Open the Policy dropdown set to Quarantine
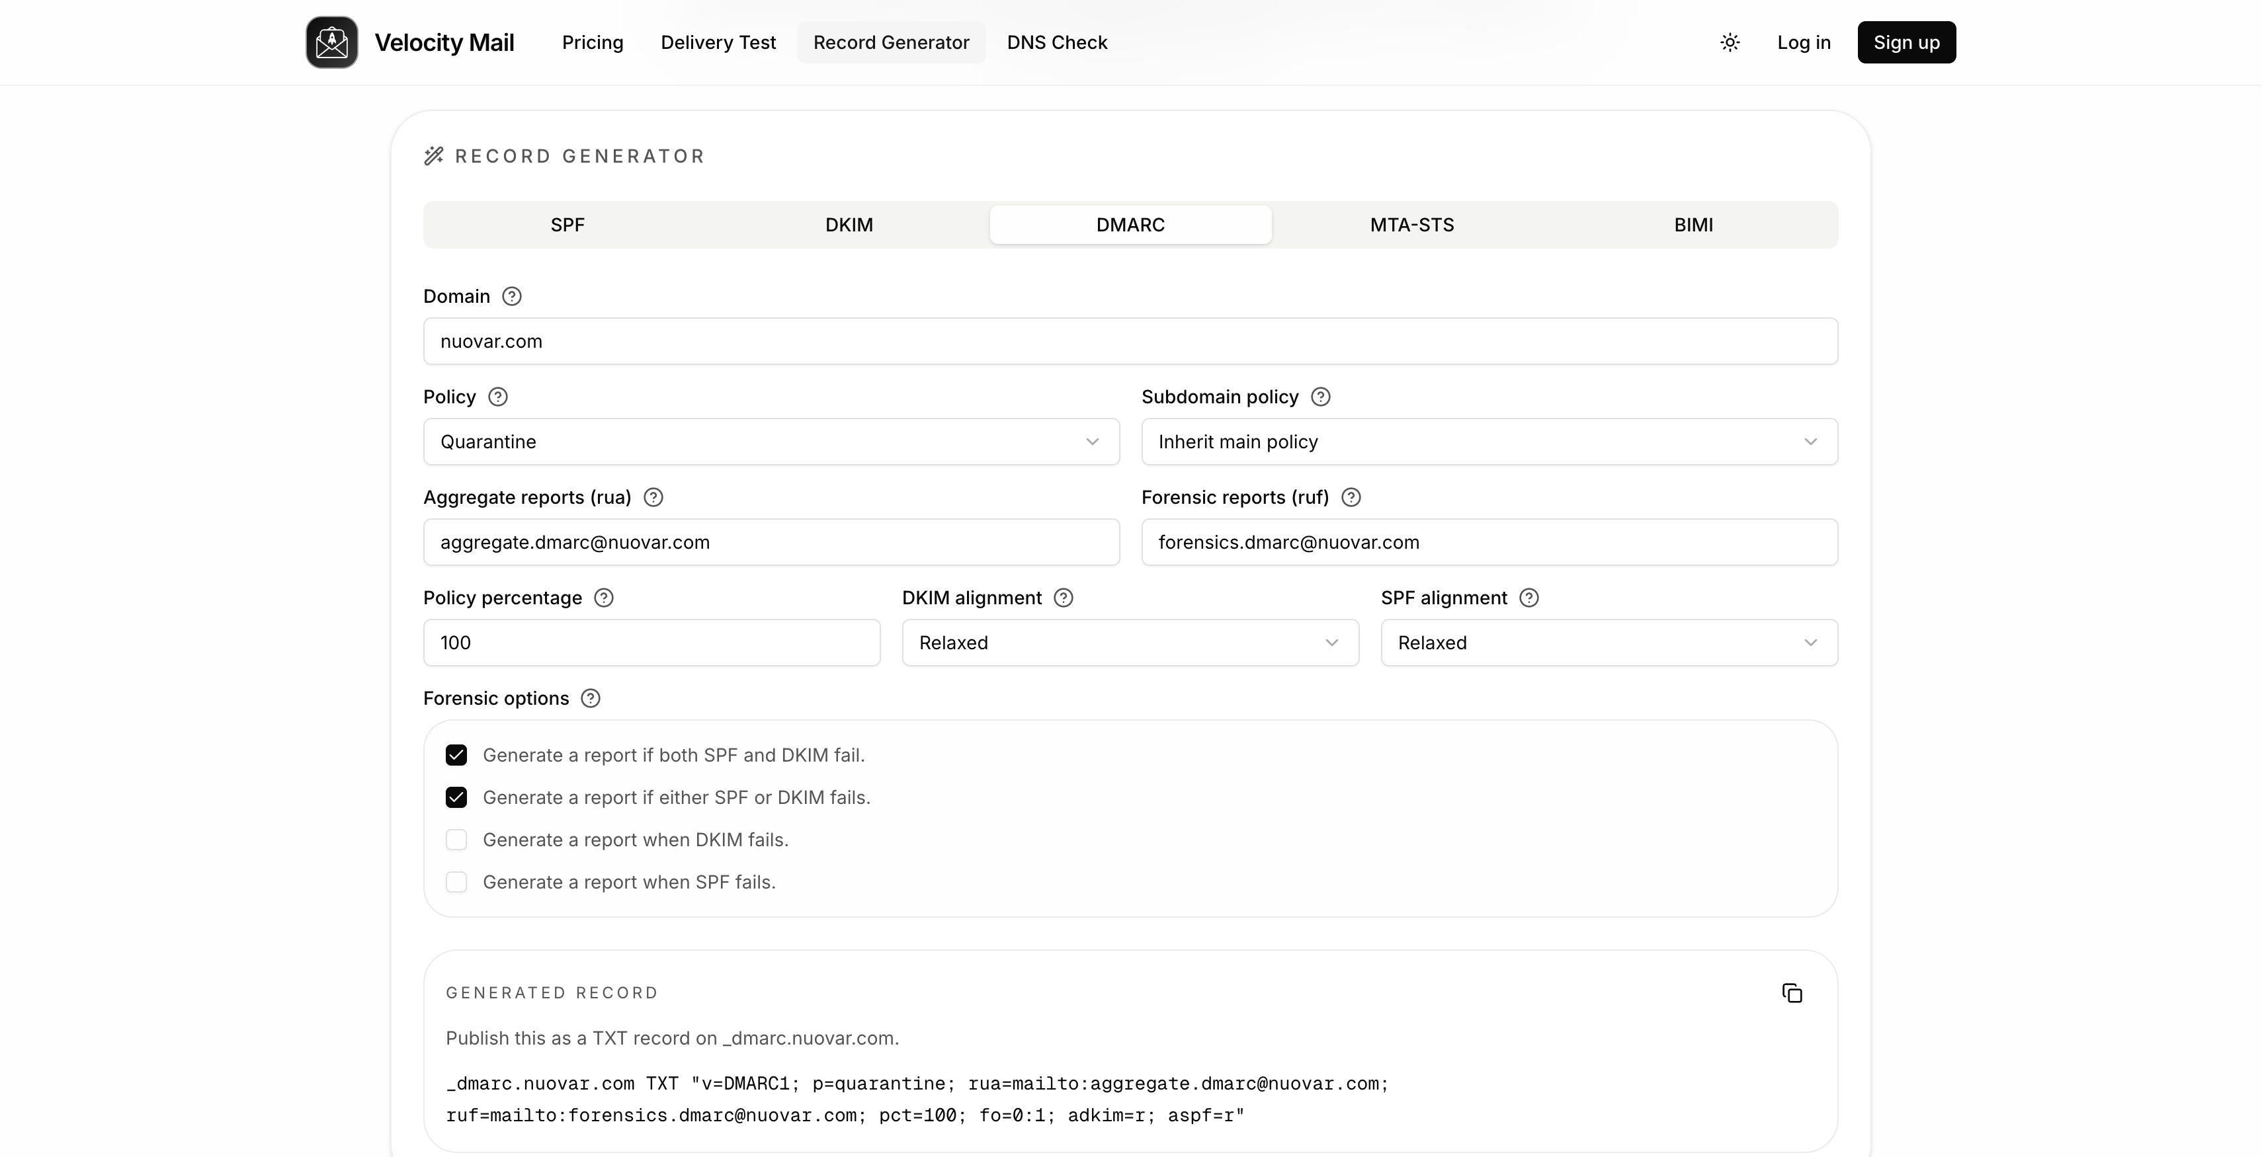 click(771, 442)
